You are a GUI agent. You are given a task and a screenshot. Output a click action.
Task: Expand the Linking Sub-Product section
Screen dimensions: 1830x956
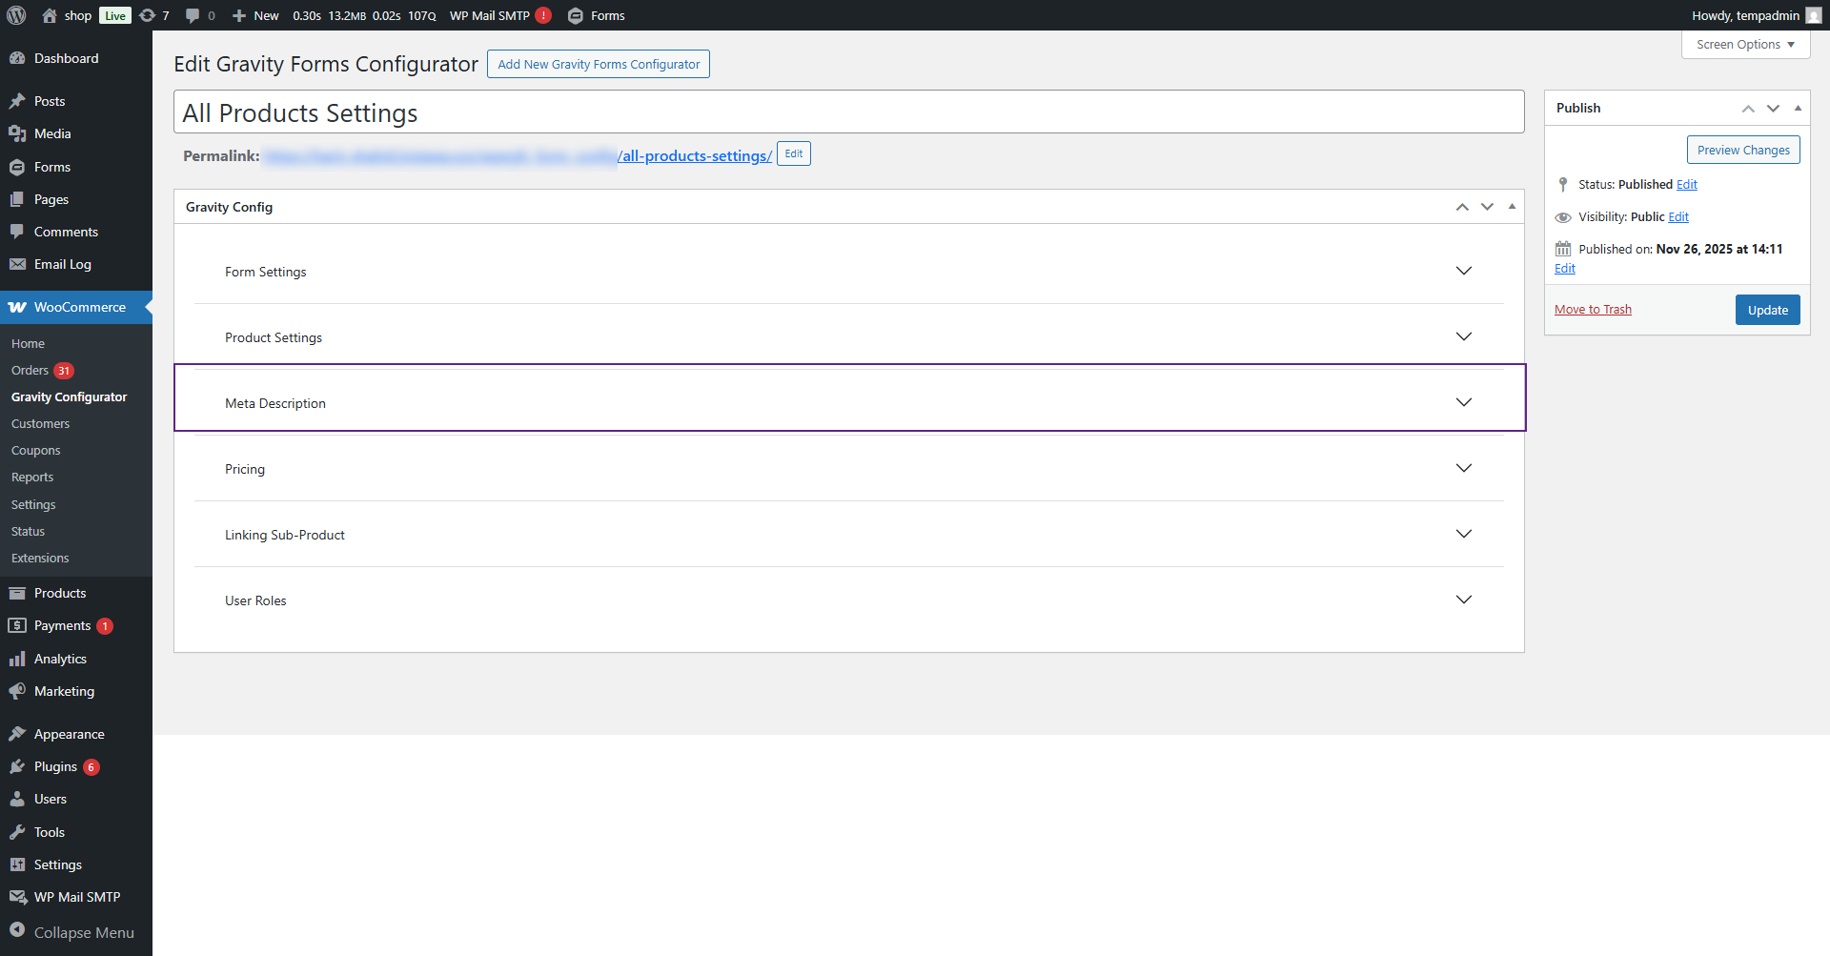(x=849, y=535)
